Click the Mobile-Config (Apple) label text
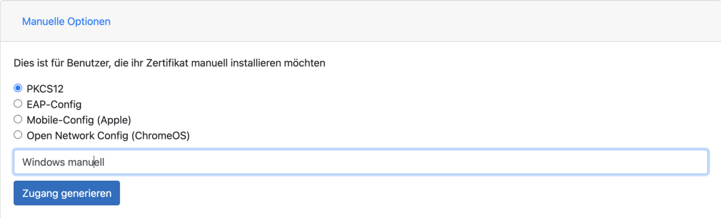Viewport: 721px width, 218px height. click(x=79, y=120)
